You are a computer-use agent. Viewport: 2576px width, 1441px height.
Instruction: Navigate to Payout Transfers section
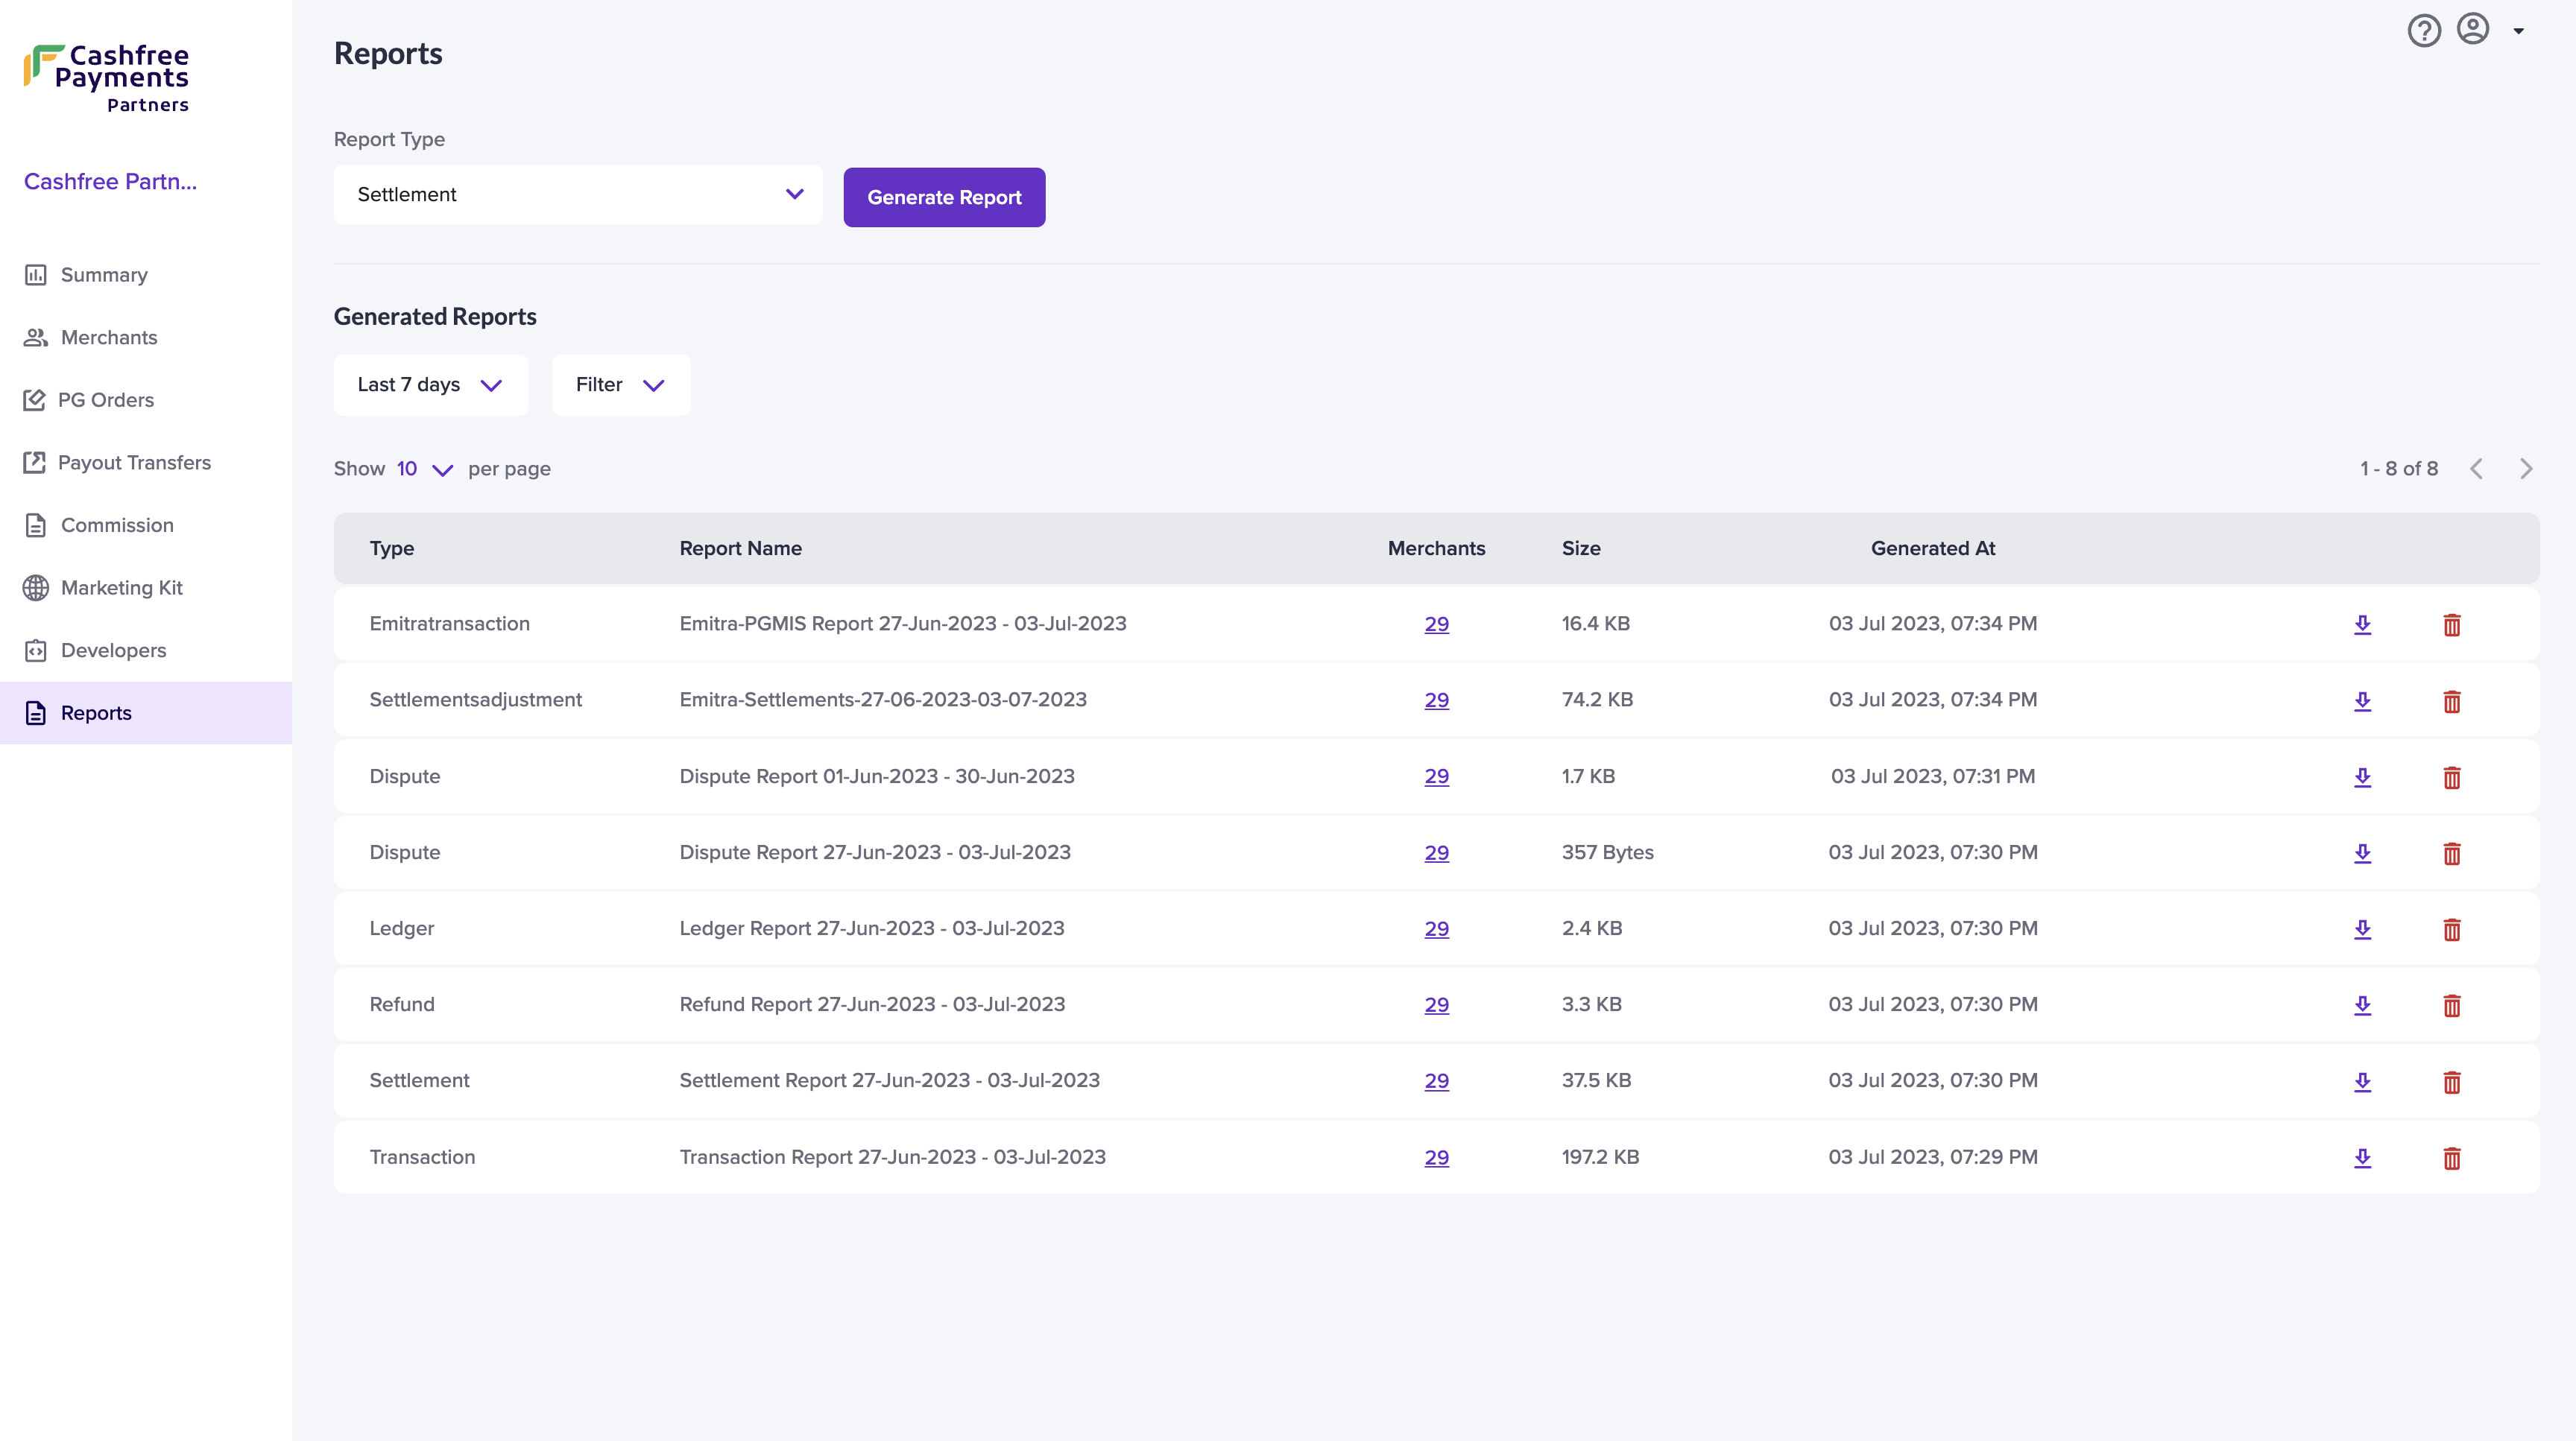134,463
